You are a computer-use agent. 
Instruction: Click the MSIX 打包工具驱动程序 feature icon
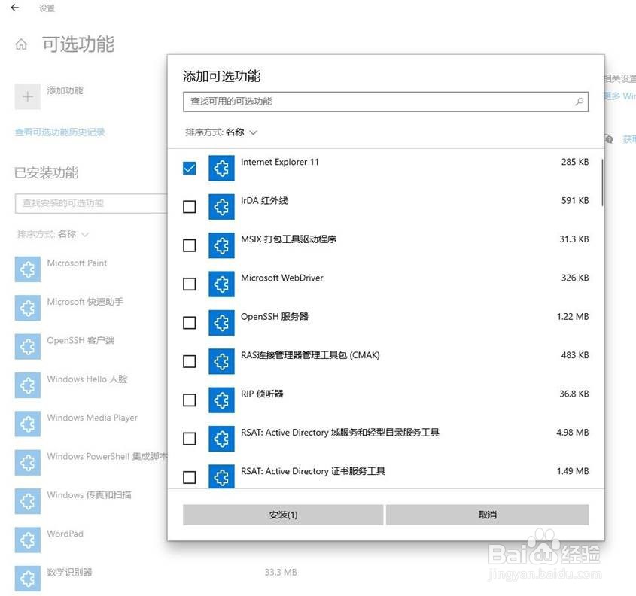click(221, 245)
